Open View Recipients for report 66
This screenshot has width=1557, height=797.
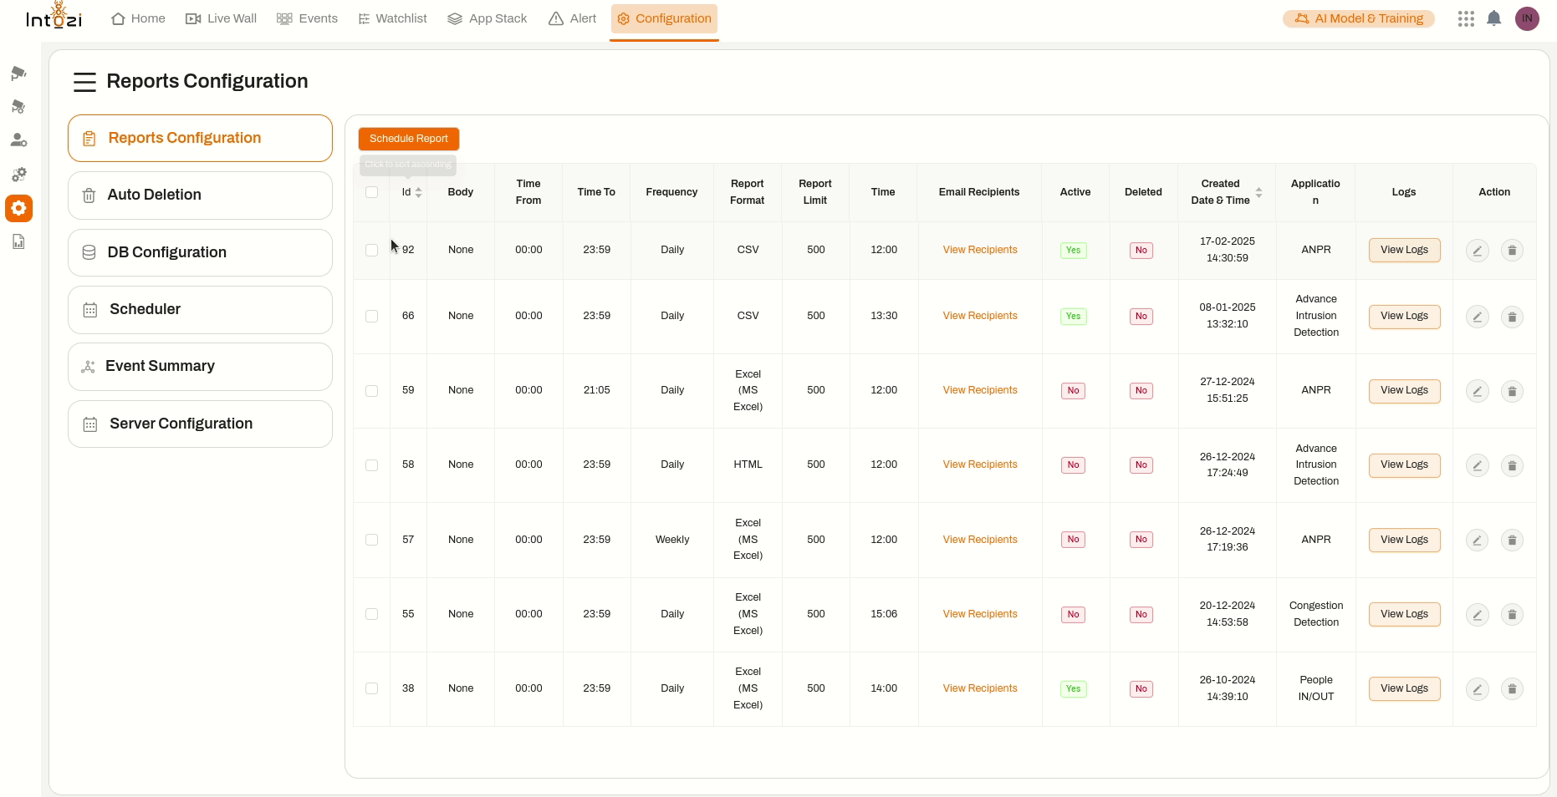[979, 316]
